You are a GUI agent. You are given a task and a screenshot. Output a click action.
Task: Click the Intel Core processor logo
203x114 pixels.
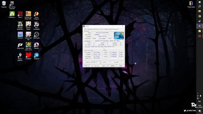tap(119, 35)
